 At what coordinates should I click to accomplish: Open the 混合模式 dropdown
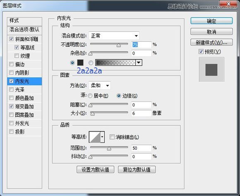pyautogui.click(x=114, y=36)
